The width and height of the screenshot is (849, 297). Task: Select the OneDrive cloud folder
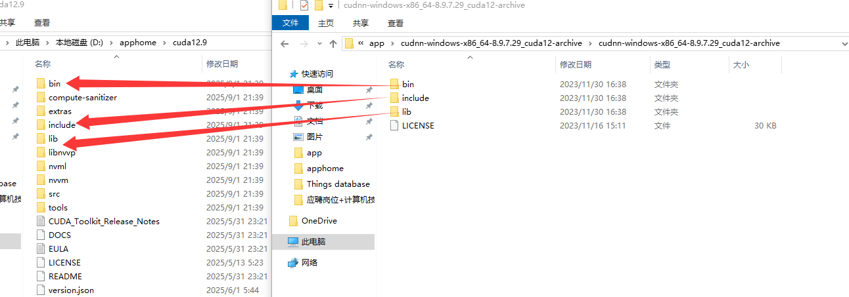313,221
